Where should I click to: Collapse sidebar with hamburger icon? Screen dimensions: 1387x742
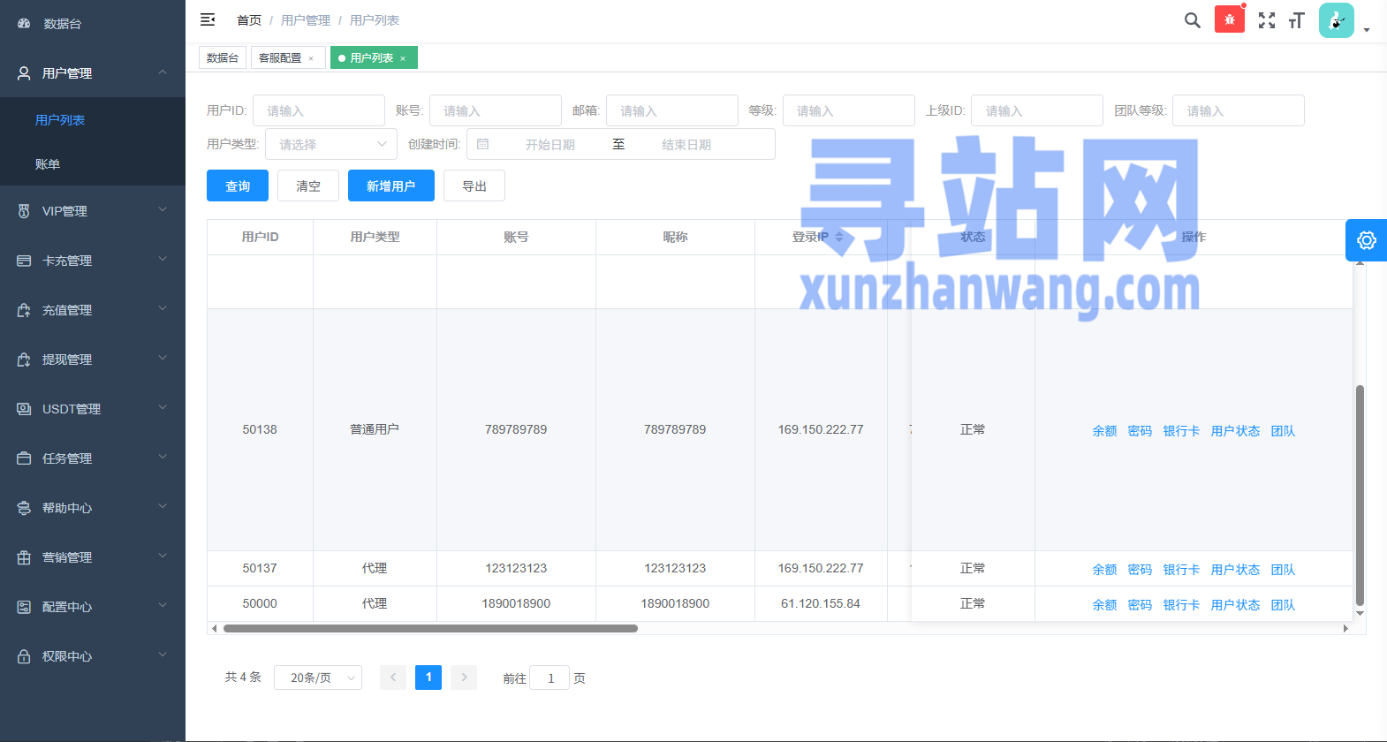208,19
